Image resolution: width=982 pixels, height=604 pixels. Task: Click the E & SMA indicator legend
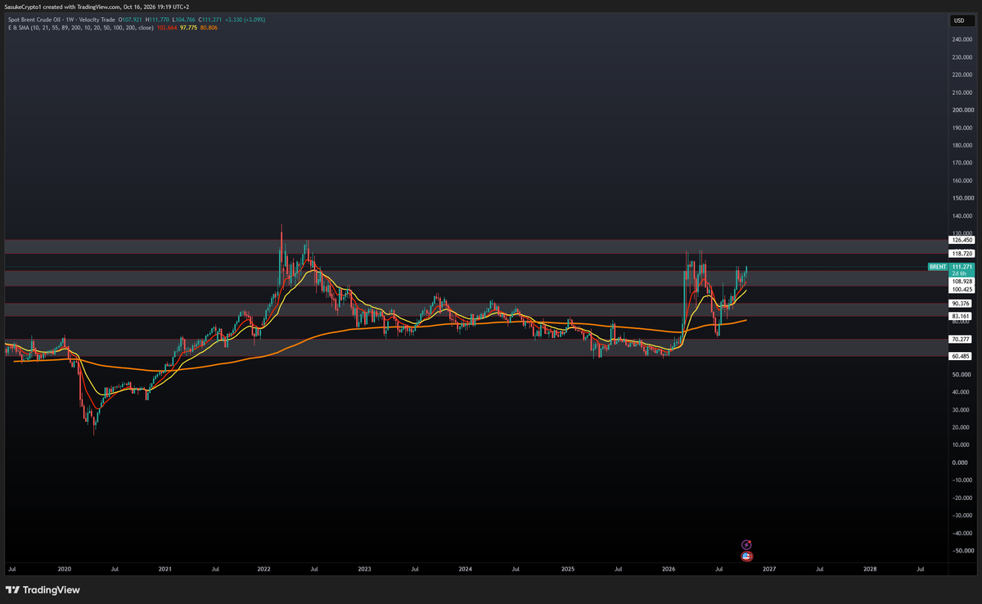click(79, 27)
